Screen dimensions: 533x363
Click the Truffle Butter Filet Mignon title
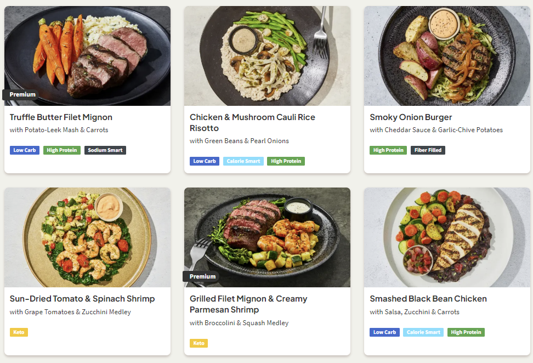(61, 117)
